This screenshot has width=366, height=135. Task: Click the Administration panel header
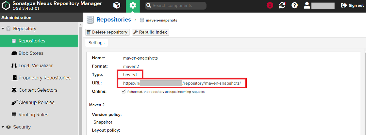pos(41,17)
